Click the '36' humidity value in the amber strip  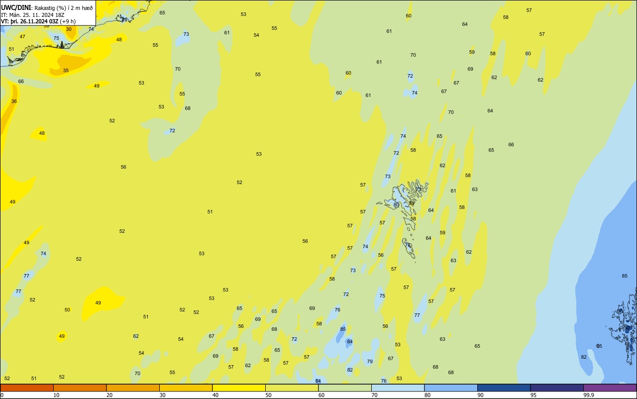tap(14, 101)
